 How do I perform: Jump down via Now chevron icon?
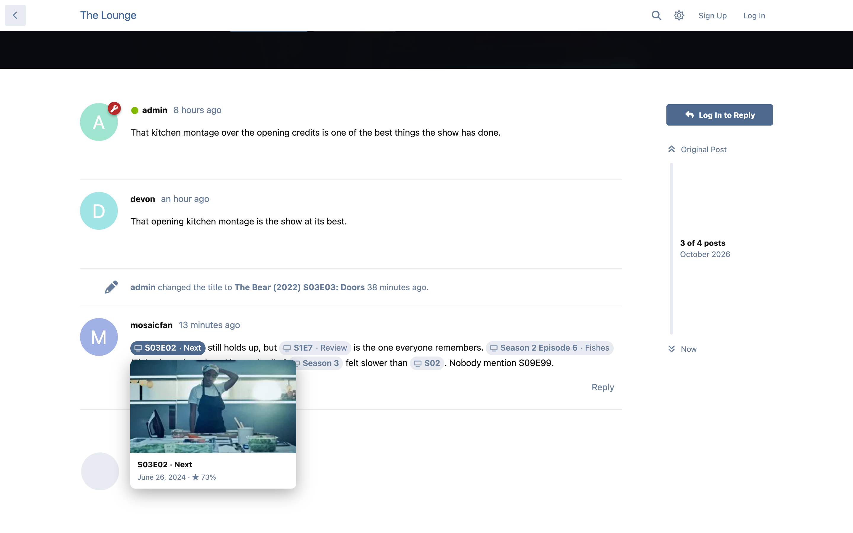(x=671, y=349)
